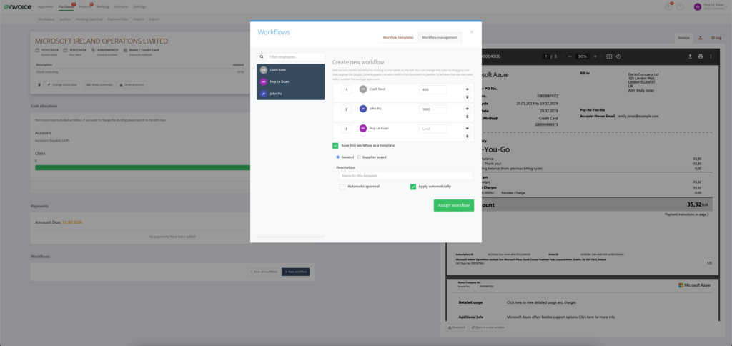This screenshot has width=732, height=346.
Task: Add Huy Le Xuan from the employee list
Action: (290, 81)
